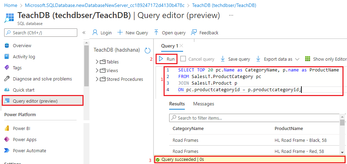Click the Overview SQL icon
The image size is (347, 164).
click(x=7, y=46)
